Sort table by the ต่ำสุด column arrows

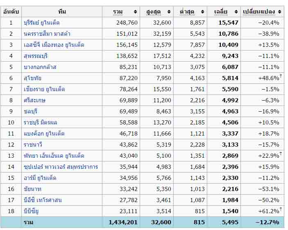coord(203,12)
